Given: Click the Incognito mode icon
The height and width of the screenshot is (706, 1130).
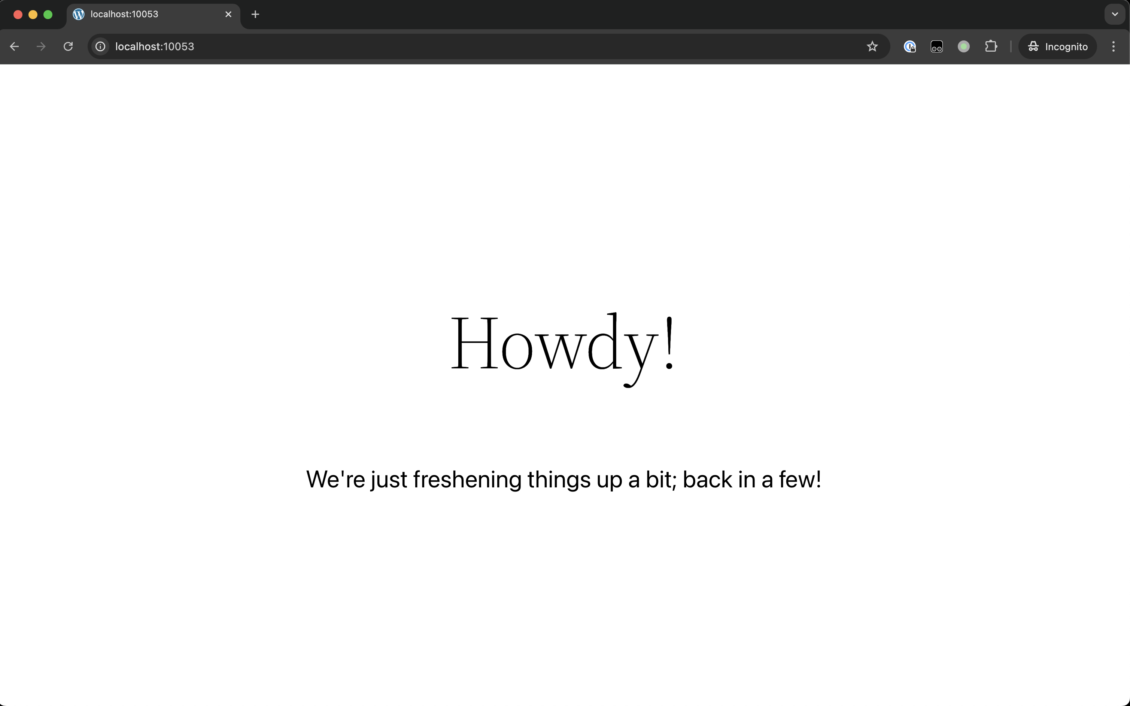Looking at the screenshot, I should (1033, 46).
